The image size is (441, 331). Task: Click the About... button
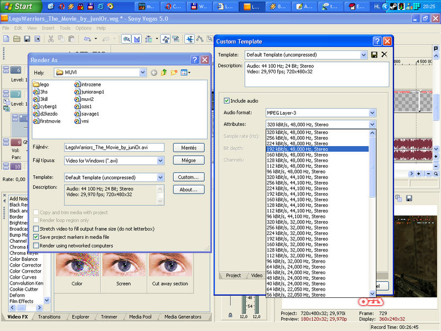click(189, 189)
